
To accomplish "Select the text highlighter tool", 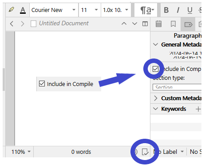I will pos(12,10).
